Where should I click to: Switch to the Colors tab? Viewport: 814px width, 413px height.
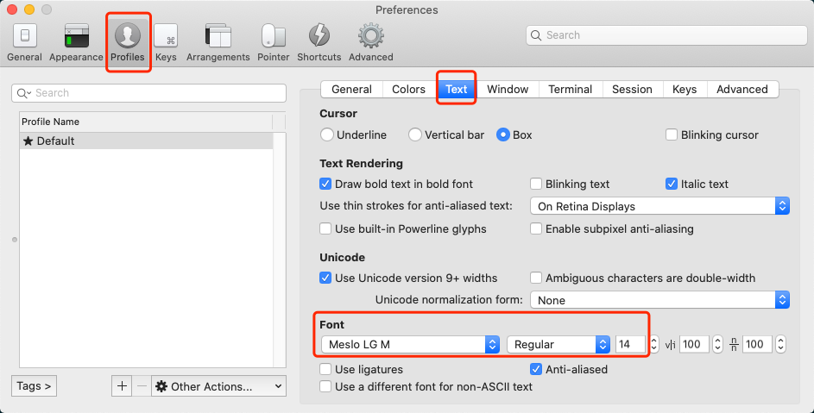pyautogui.click(x=408, y=90)
